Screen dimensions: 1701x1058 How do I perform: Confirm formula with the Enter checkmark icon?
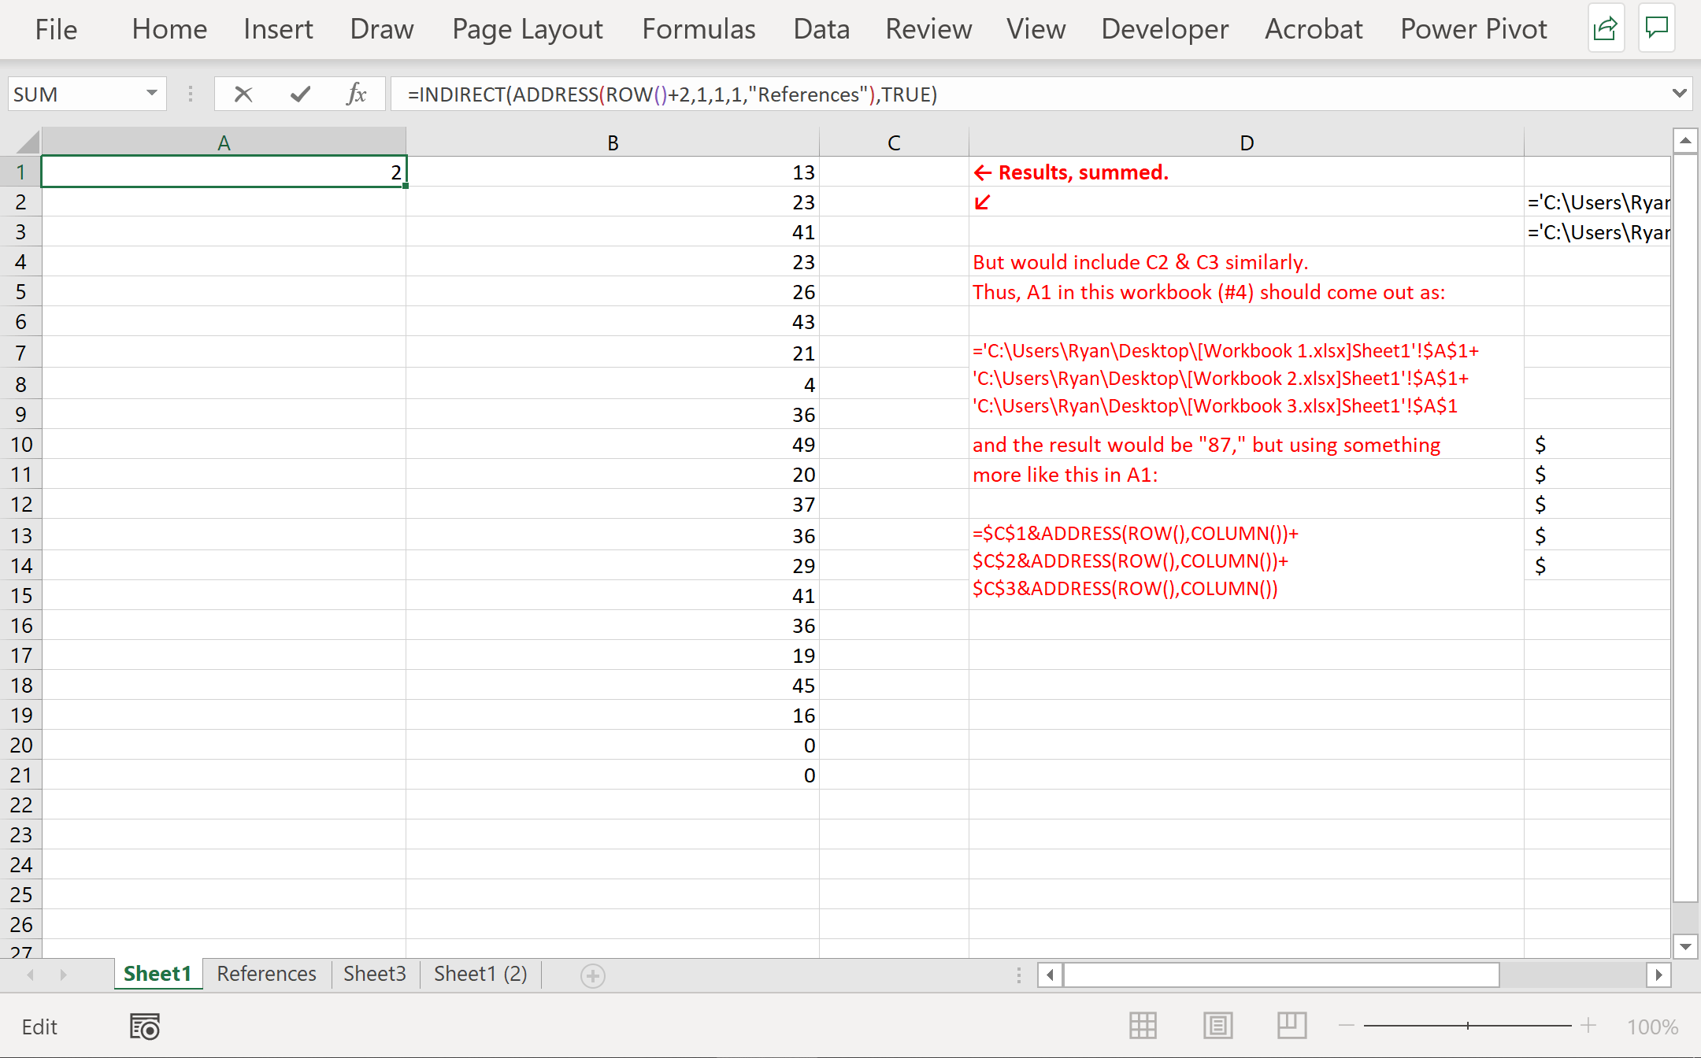pyautogui.click(x=300, y=94)
